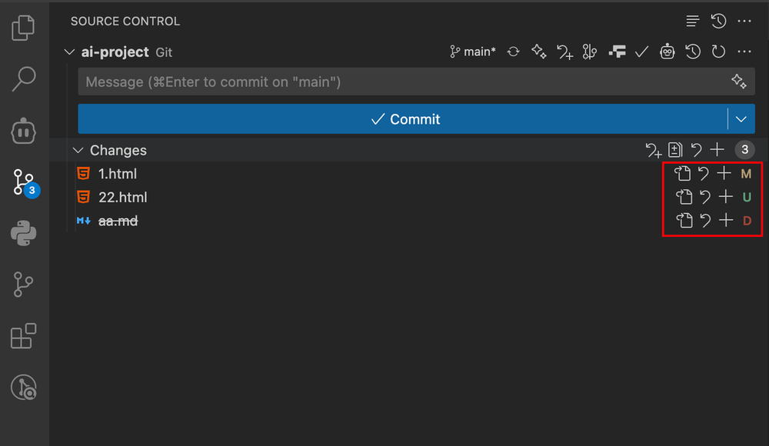Select the Search icon in the activity bar

23,79
